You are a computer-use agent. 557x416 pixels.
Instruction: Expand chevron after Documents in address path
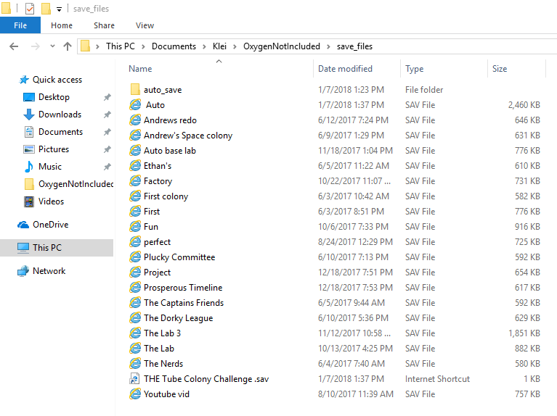click(204, 46)
